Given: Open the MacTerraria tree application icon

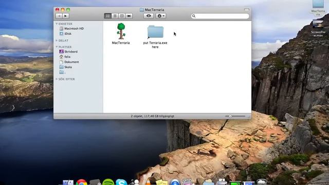Looking at the screenshot, I should click(121, 31).
